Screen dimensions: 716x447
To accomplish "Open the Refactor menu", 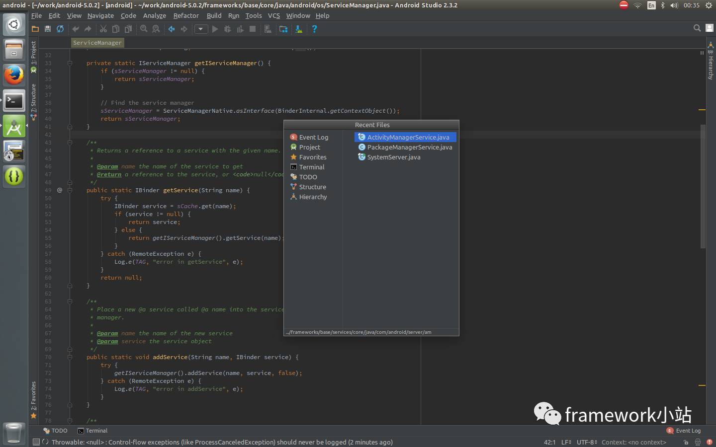I will pyautogui.click(x=186, y=15).
